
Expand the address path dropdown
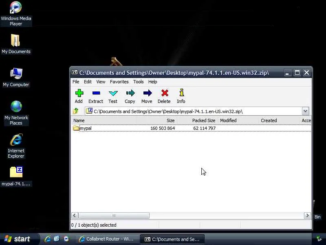(x=305, y=111)
